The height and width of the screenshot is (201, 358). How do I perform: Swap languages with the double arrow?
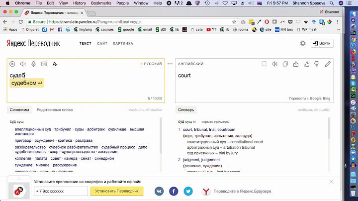click(x=170, y=64)
